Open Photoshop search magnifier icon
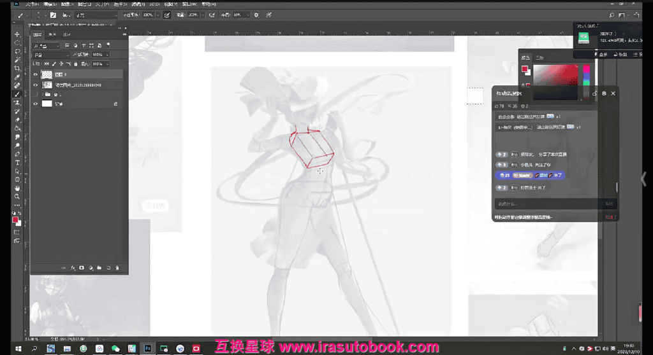The image size is (653, 355). coord(612,15)
